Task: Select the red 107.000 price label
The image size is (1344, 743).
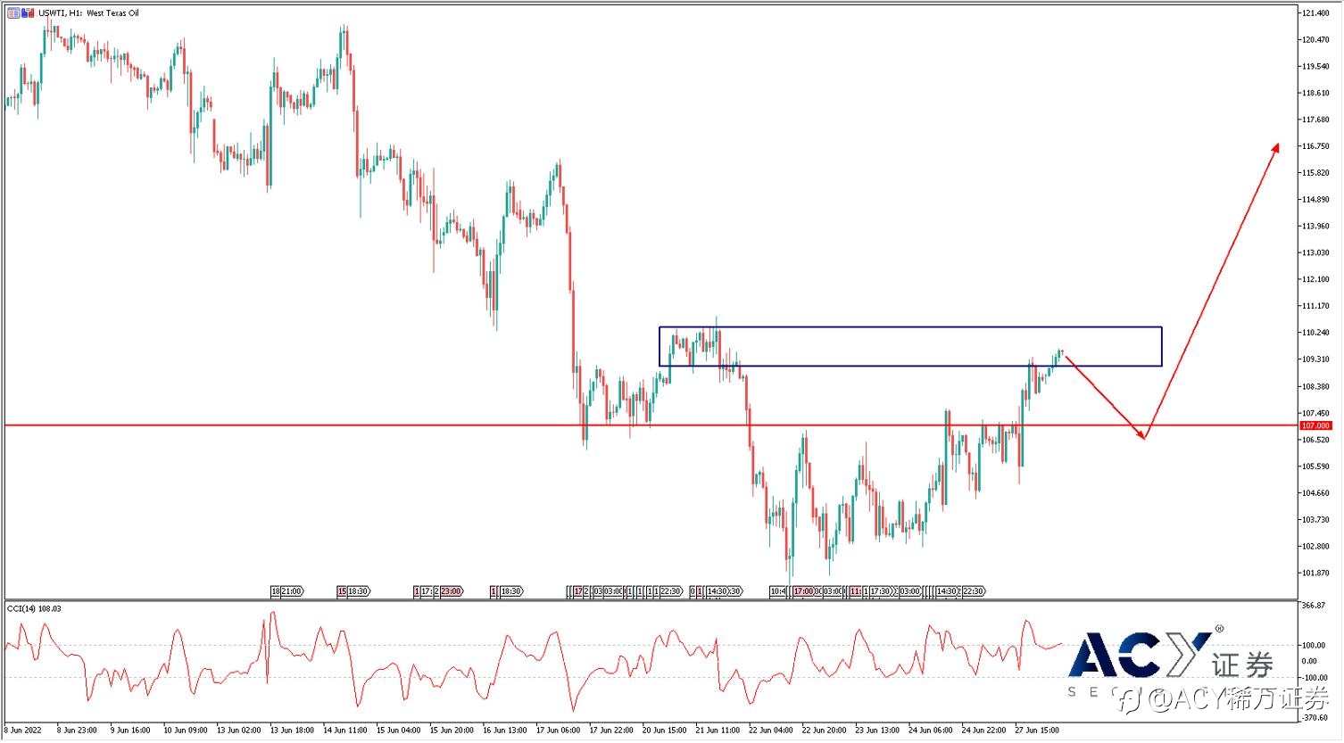Action: pos(1315,426)
